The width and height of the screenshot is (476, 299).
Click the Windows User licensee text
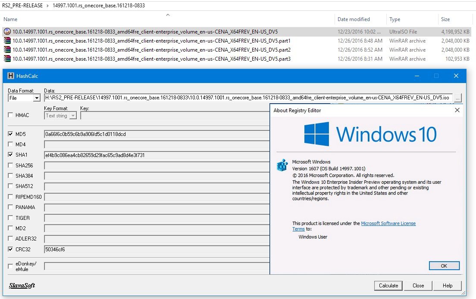tap(313, 237)
